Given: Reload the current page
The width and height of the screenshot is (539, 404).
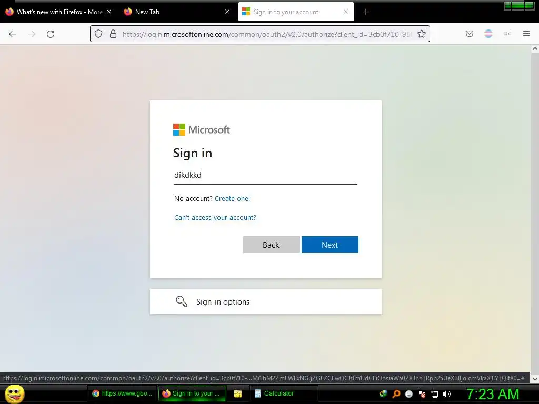Looking at the screenshot, I should pyautogui.click(x=51, y=34).
